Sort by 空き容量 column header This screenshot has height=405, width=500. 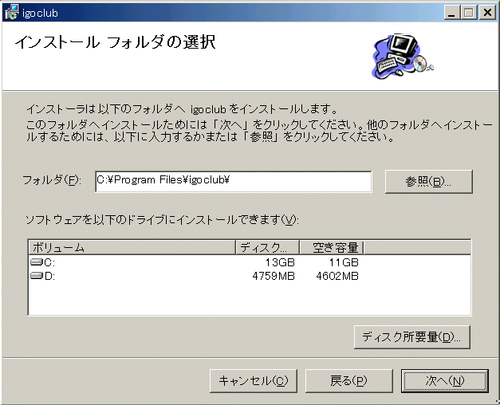332,247
